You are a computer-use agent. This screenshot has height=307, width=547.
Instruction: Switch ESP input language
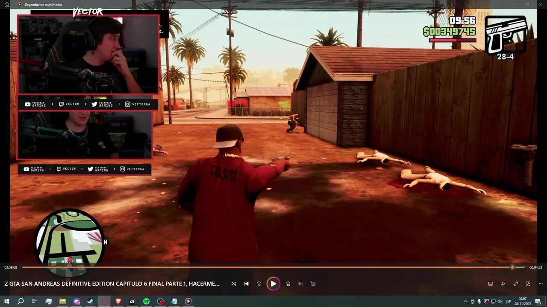pos(509,301)
